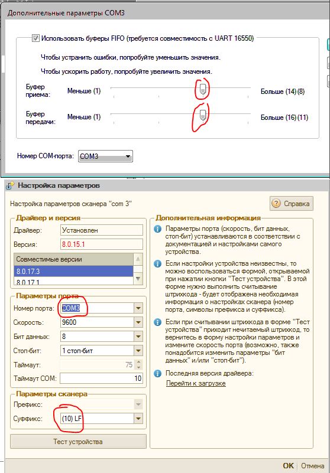330x473 pixels.
Task: Expand the Бит данных dropdown arrow
Action: tap(138, 337)
